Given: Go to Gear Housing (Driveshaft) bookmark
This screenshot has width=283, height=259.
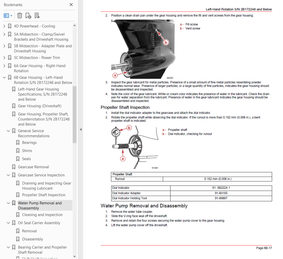Looking at the screenshot, I should pyautogui.click(x=40, y=106).
